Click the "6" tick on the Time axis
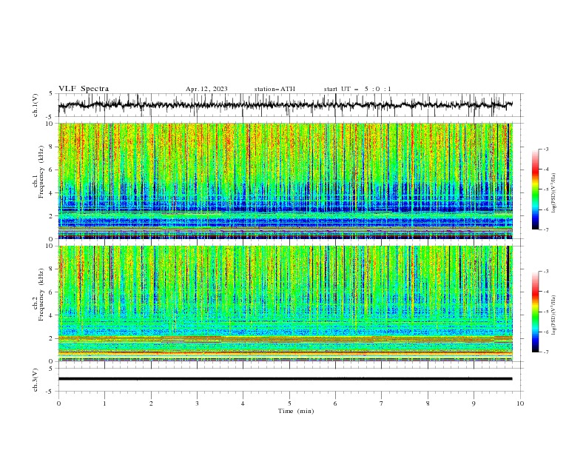This screenshot has width=586, height=453. (335, 403)
